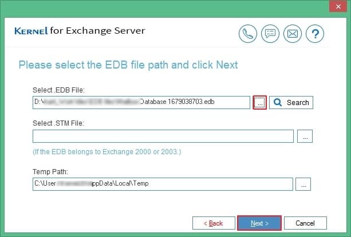Screen dimensions: 351x237
Task: Open help with the question mark icon
Action: pos(315,34)
